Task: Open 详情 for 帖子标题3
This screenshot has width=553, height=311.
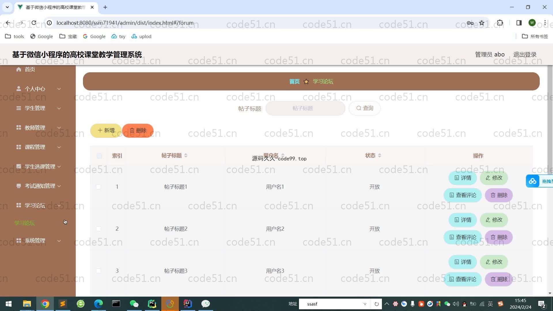Action: point(463,262)
